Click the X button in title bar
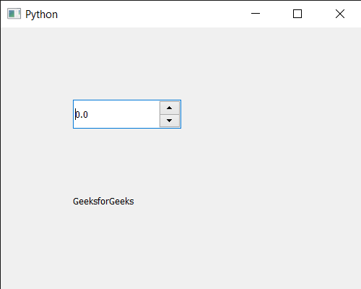The height and width of the screenshot is (289, 361). coord(340,14)
